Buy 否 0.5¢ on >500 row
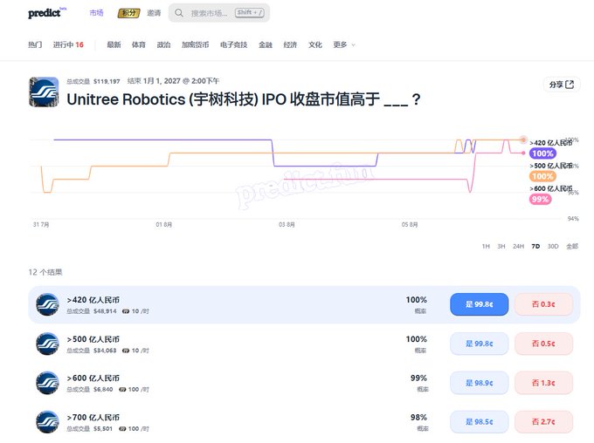The height and width of the screenshot is (443, 594). [x=543, y=344]
